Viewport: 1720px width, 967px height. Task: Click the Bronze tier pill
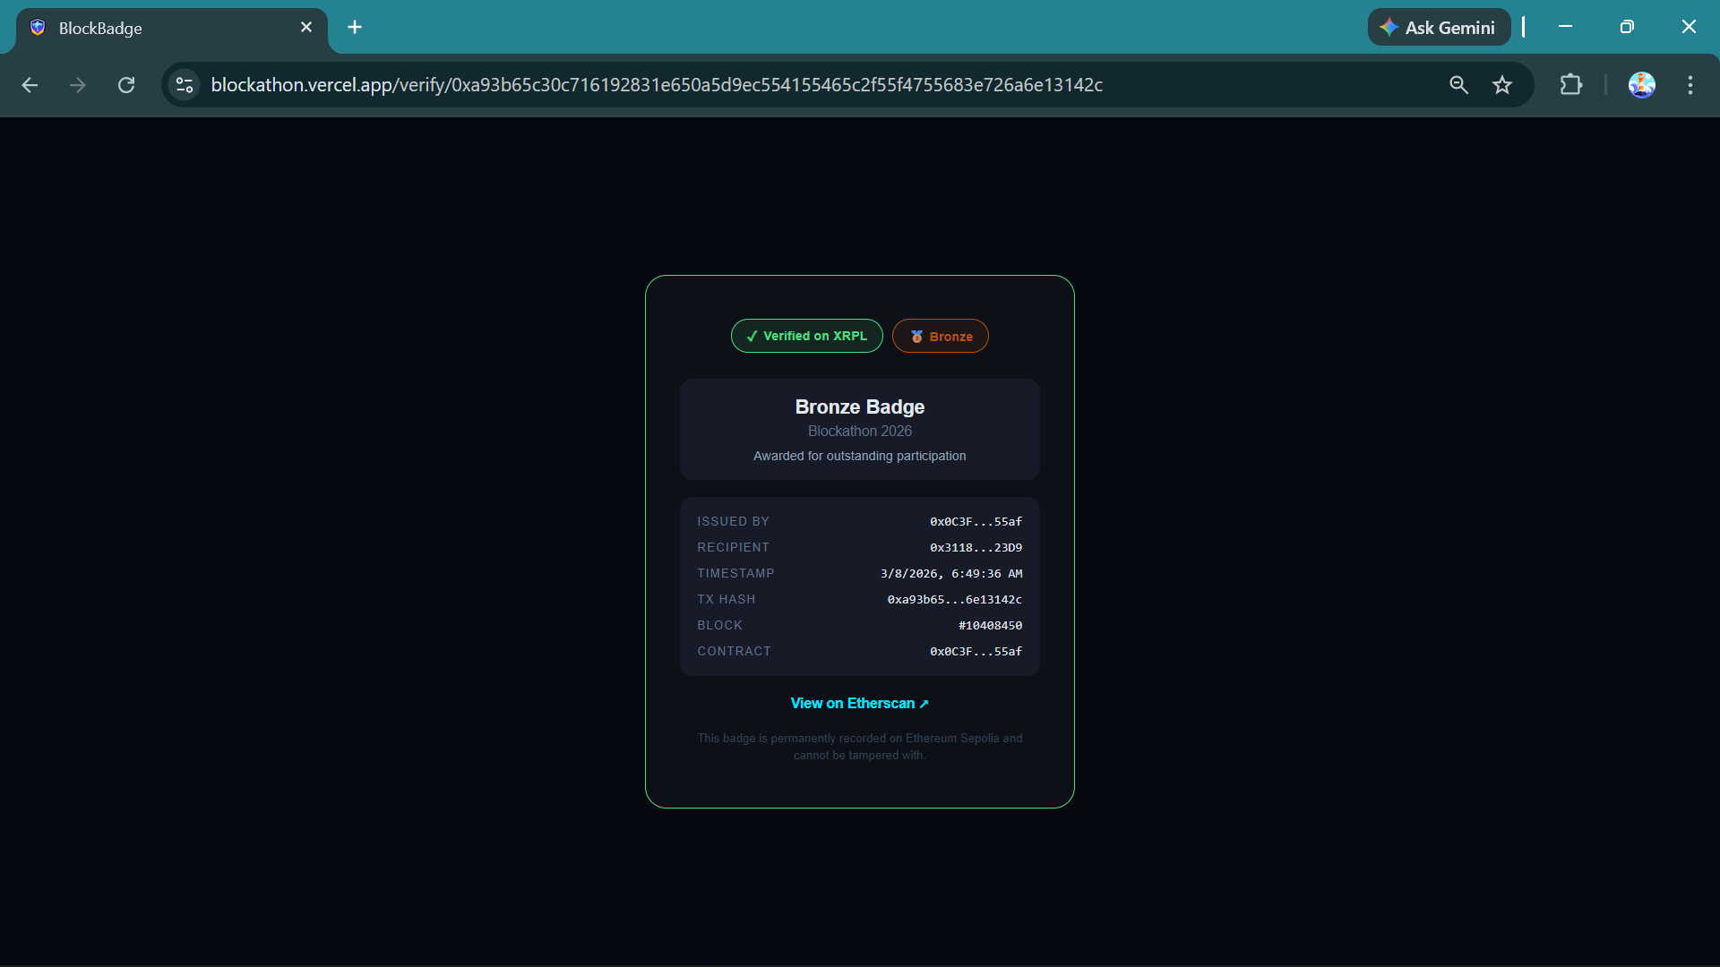pyautogui.click(x=940, y=337)
